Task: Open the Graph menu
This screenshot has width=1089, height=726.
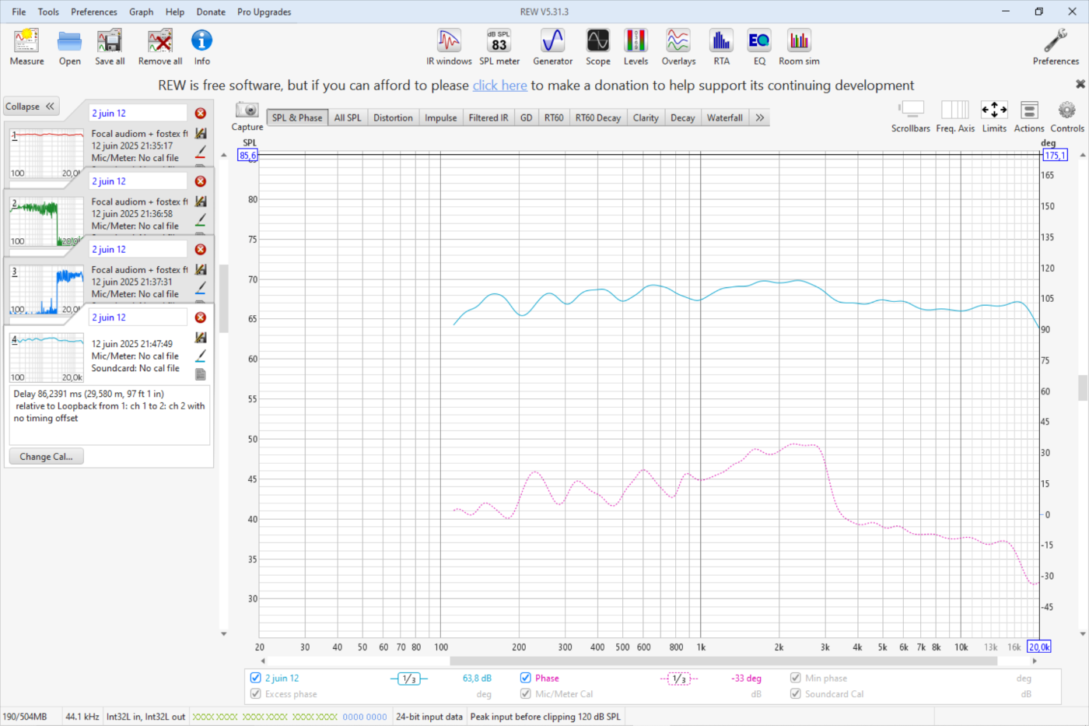Action: (x=141, y=12)
